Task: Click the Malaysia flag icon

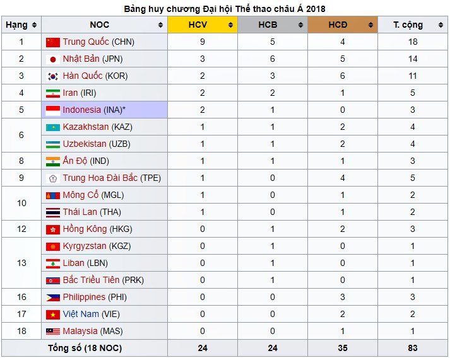Action: 53,331
